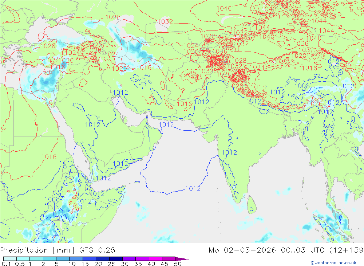The height and width of the screenshot is (266, 364).
Task: Click the '40' legend scale value
Action: pyautogui.click(x=151, y=264)
